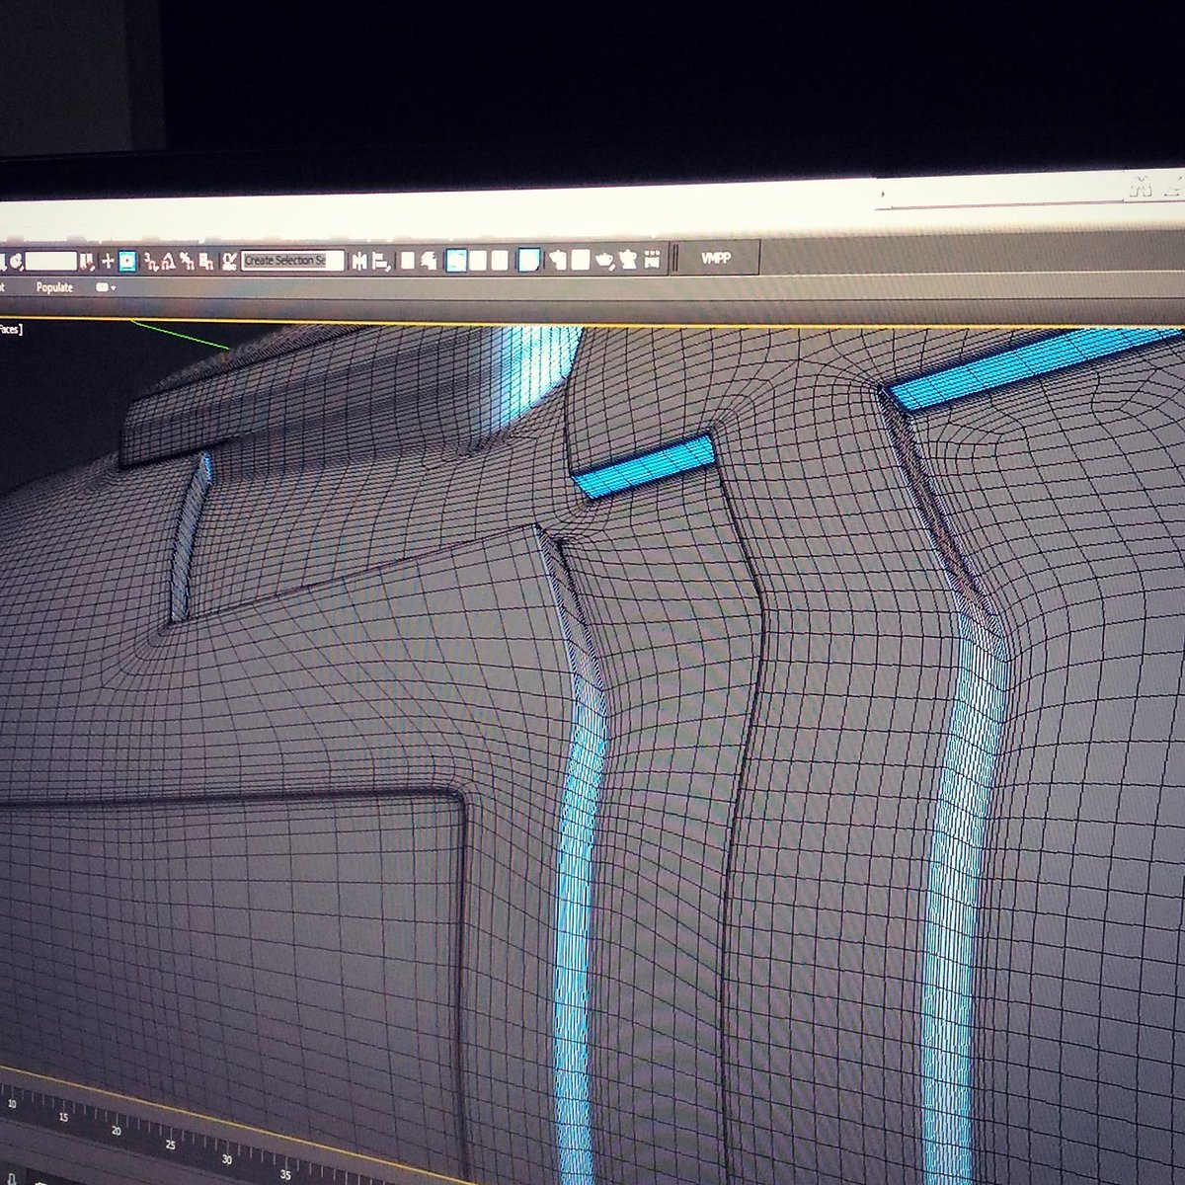This screenshot has width=1185, height=1185.
Task: Click the Mirror tool icon
Action: coord(359,261)
